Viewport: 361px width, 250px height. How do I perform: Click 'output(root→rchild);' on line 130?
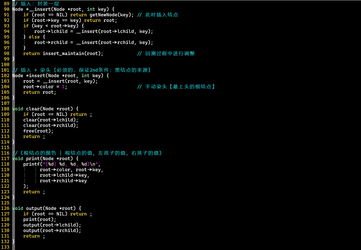tap(52, 230)
